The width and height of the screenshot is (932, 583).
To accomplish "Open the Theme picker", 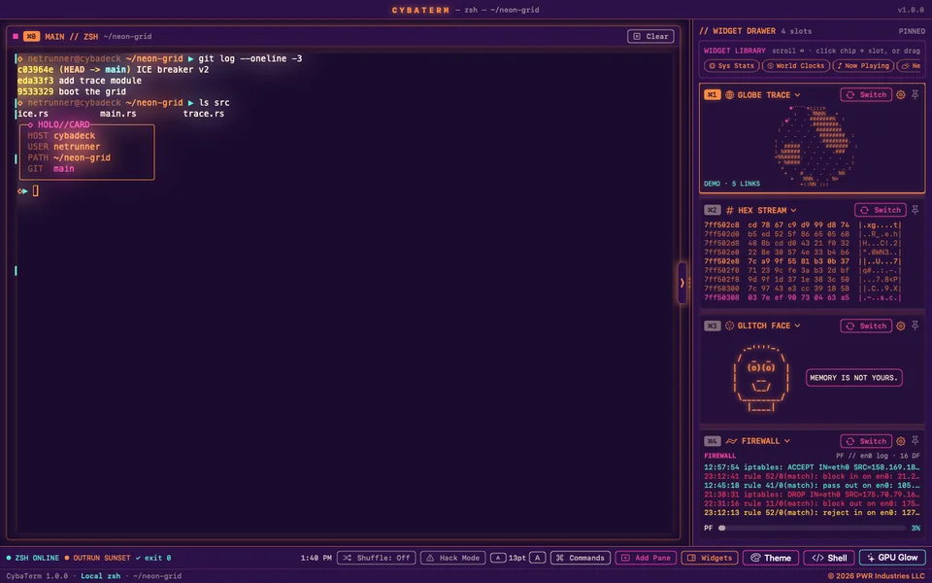I will coord(770,558).
